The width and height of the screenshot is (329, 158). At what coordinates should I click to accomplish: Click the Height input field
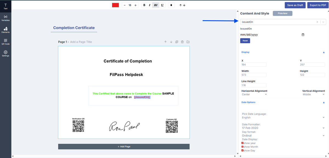(x=312, y=75)
